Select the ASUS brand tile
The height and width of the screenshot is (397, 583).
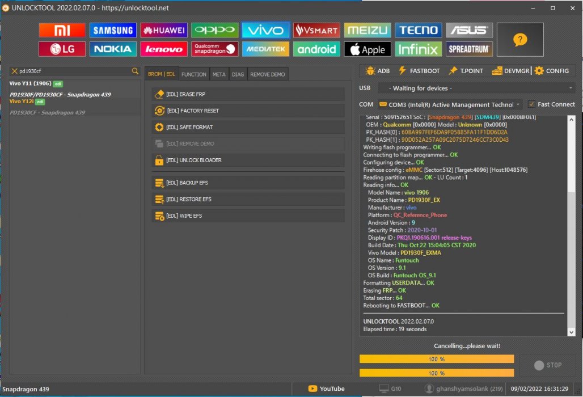point(469,30)
